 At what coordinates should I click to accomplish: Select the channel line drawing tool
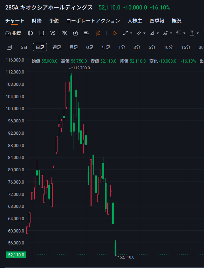139,33
